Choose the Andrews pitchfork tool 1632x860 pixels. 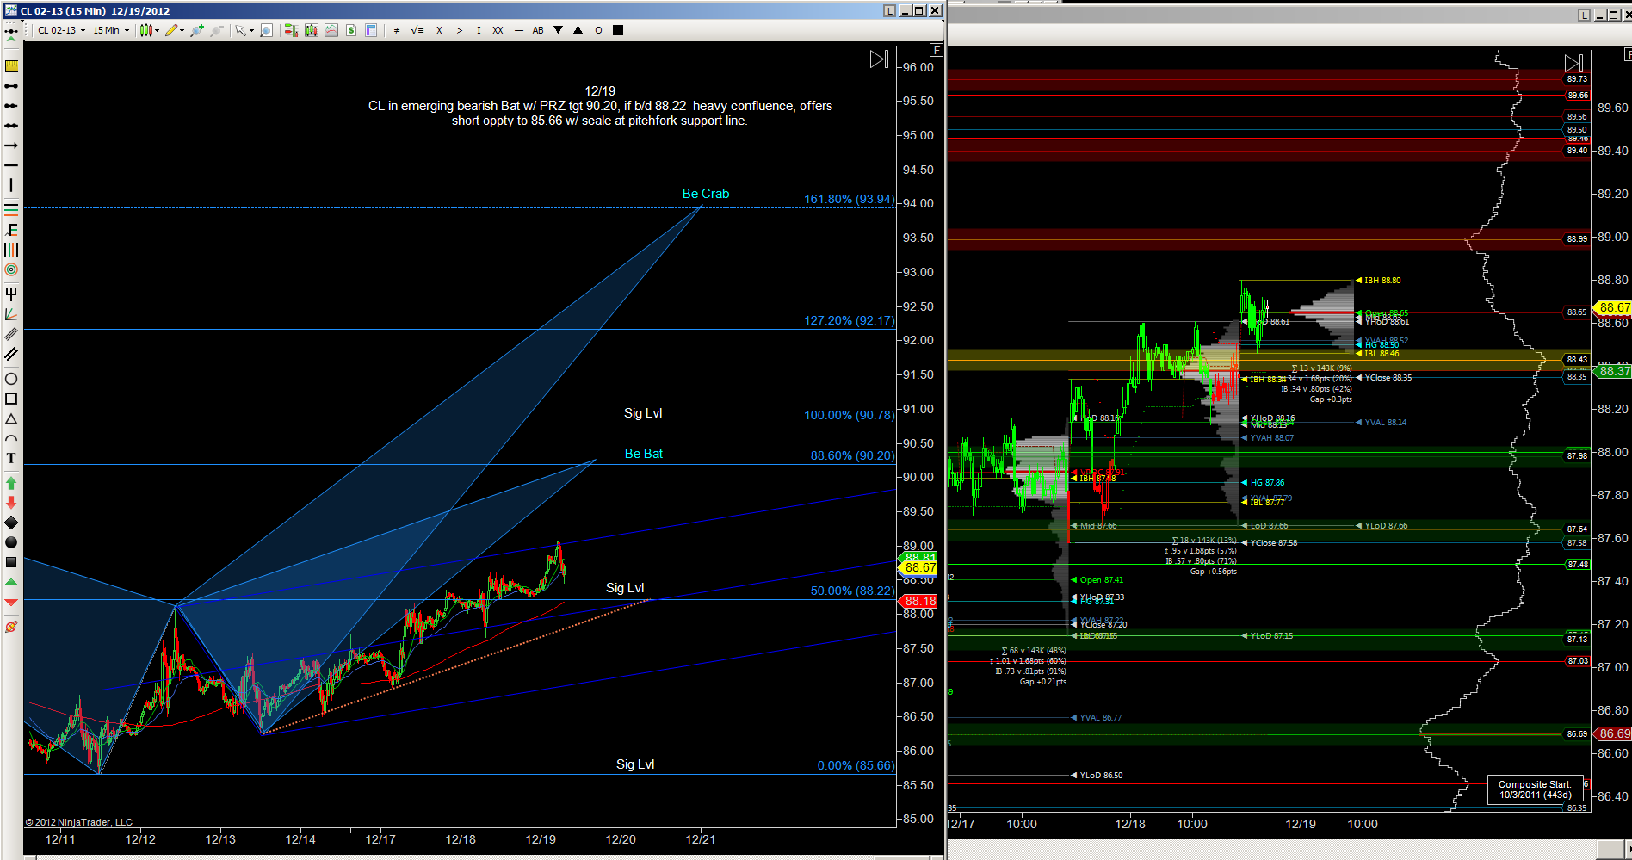pyautogui.click(x=11, y=294)
